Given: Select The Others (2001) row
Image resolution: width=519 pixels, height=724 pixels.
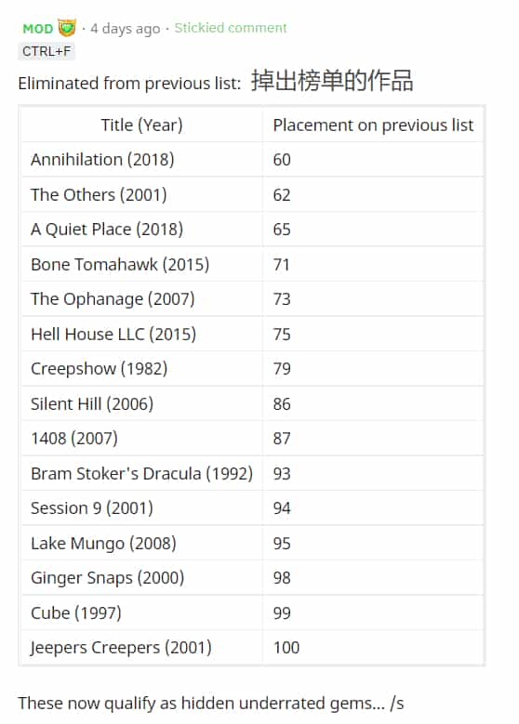Looking at the screenshot, I should point(252,195).
